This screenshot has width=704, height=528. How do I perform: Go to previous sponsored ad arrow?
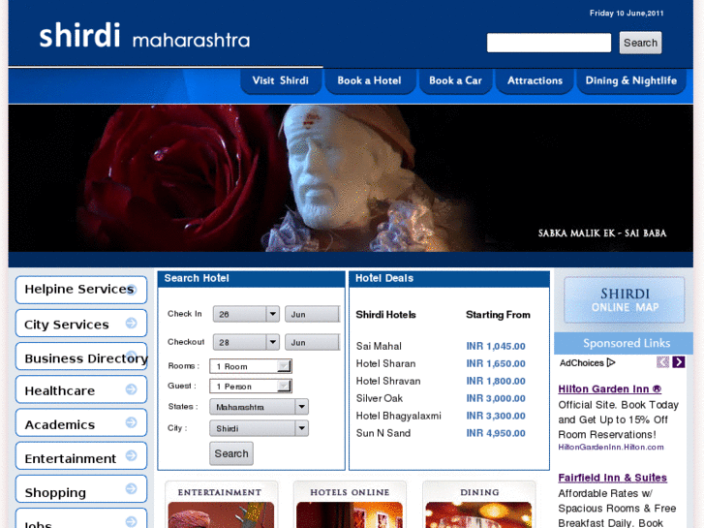[x=662, y=361]
